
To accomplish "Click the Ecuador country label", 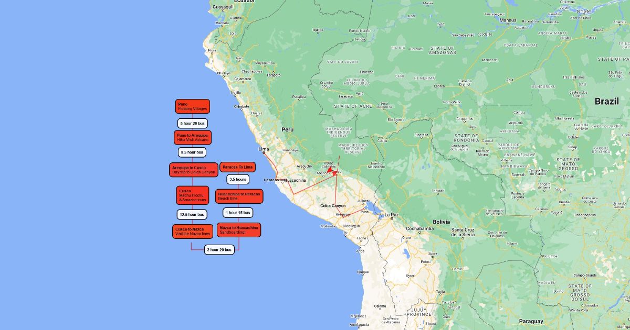I will click(244, 2).
